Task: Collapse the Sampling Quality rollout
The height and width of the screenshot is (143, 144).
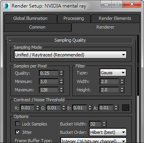Action: [70, 40]
